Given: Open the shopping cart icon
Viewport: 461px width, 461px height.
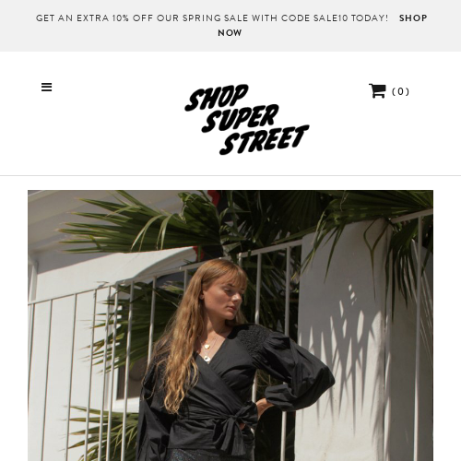Looking at the screenshot, I should click(x=377, y=90).
